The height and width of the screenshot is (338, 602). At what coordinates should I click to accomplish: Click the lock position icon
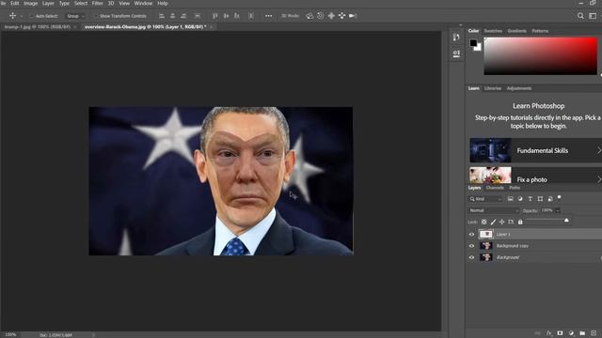tap(501, 222)
